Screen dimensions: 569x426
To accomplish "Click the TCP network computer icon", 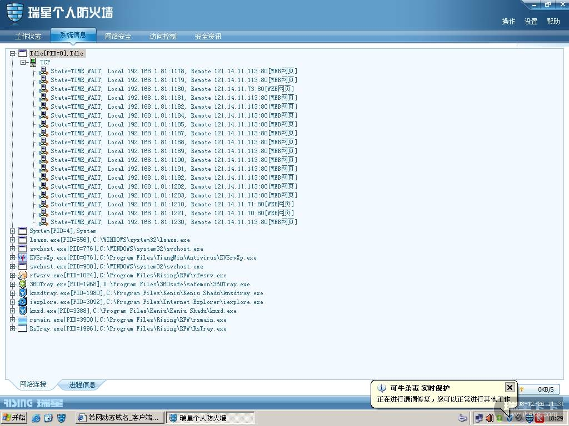I will pyautogui.click(x=33, y=62).
